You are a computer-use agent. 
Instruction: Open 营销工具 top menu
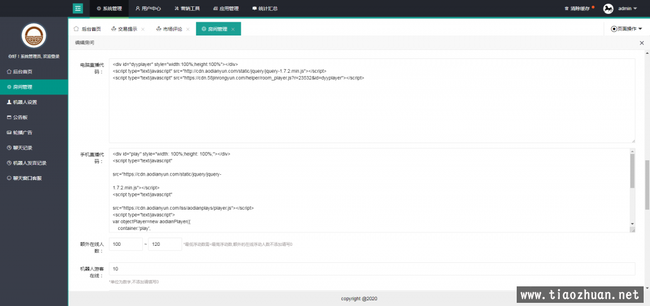(187, 8)
